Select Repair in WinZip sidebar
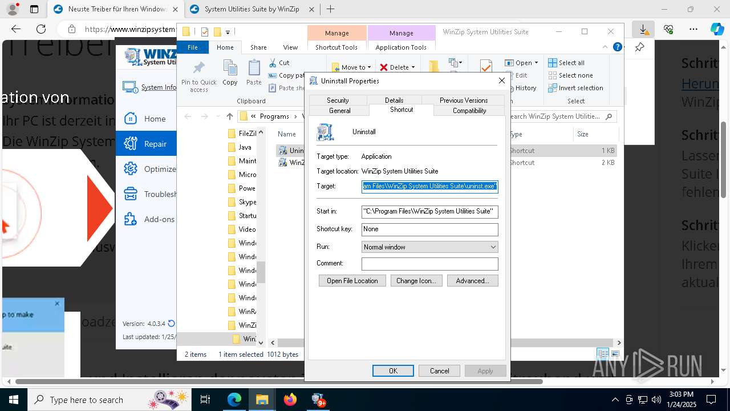The width and height of the screenshot is (730, 411). pos(146,144)
